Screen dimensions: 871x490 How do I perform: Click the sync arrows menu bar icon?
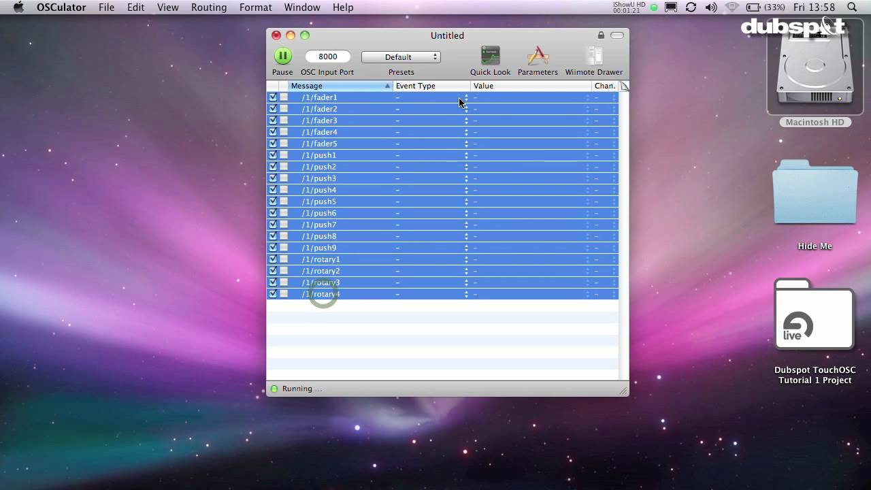tap(691, 7)
